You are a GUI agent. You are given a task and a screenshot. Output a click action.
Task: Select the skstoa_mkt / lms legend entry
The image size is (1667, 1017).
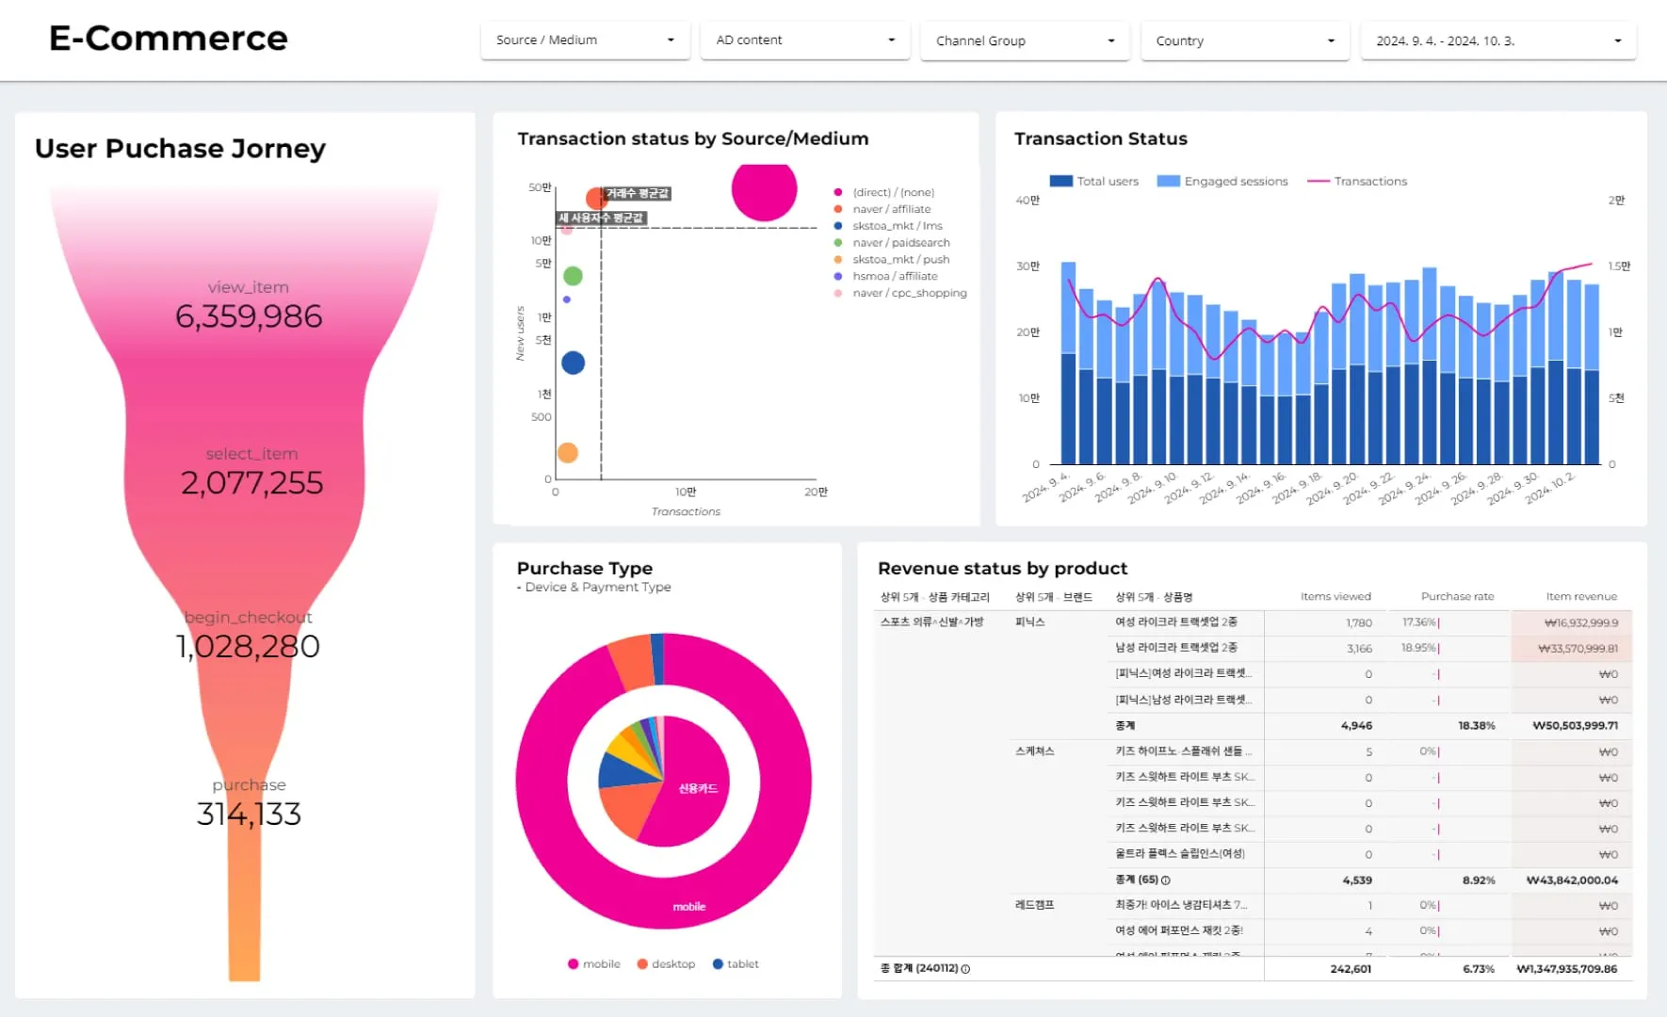click(888, 226)
